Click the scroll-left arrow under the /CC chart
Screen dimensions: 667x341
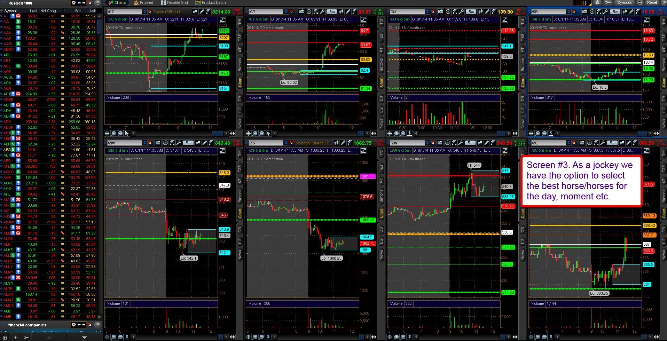[x=133, y=133]
